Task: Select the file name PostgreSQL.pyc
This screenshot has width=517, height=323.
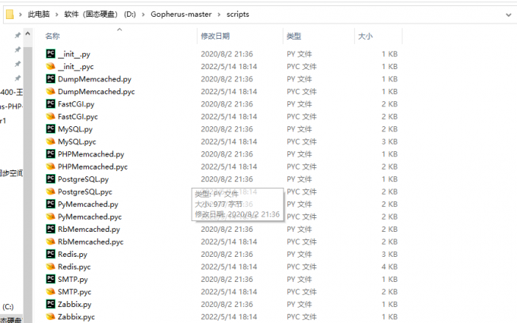Action: [x=85, y=192]
